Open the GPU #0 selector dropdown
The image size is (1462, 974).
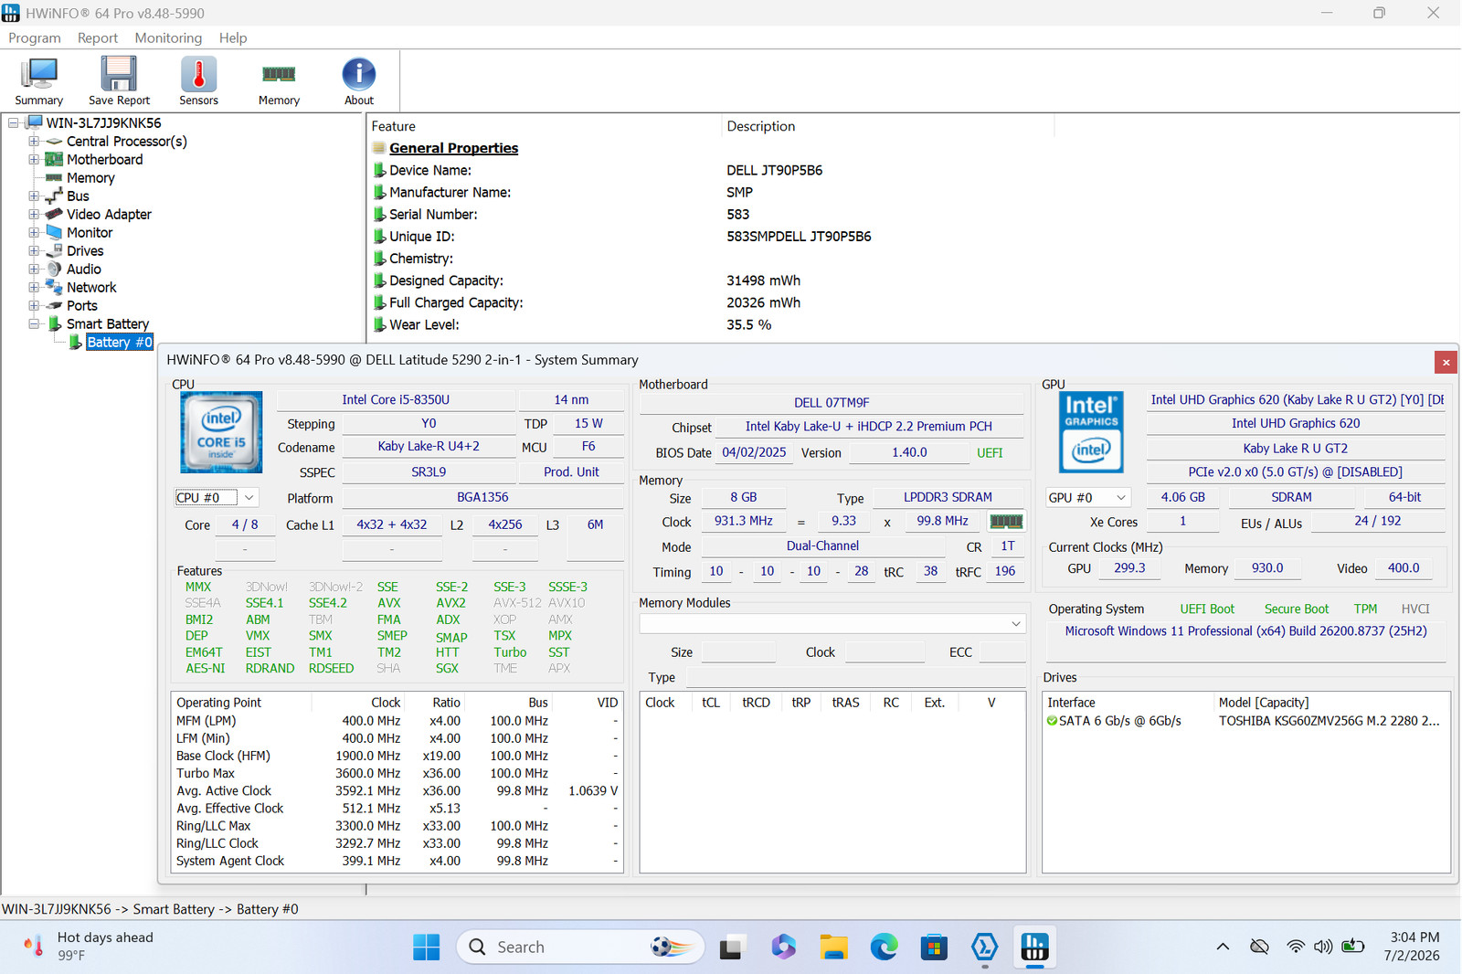pos(1088,498)
